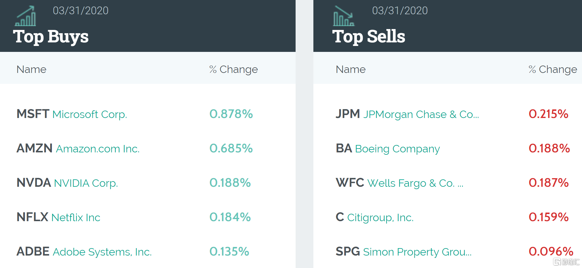Open the Wells Fargo & Co. link

tap(415, 183)
